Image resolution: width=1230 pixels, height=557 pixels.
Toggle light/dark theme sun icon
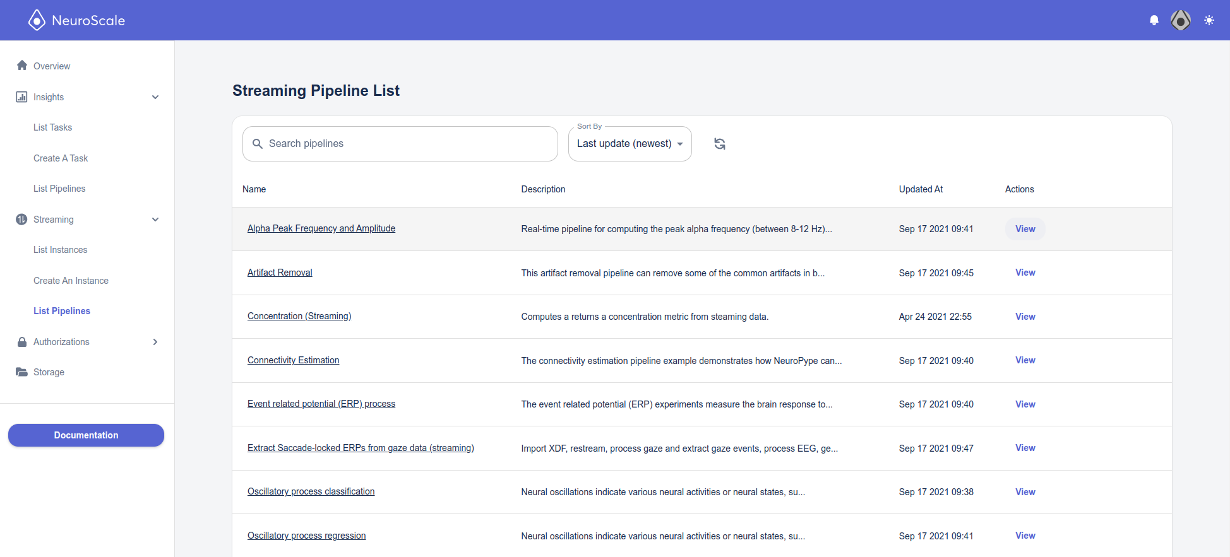click(x=1209, y=20)
